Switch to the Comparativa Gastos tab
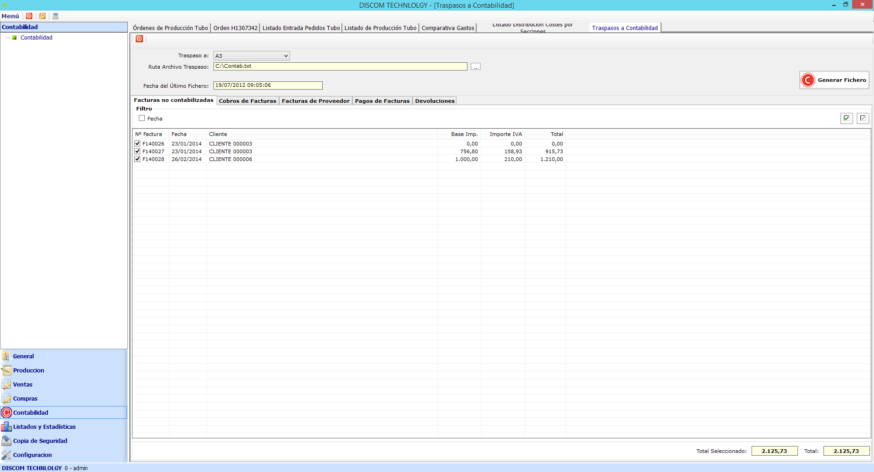Screen dimensions: 874x472 pyautogui.click(x=447, y=28)
